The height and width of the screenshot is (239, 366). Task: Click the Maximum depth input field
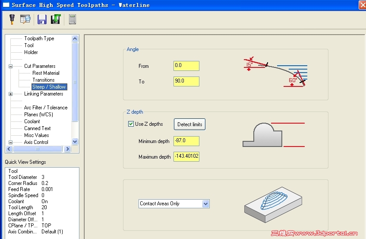[186, 156]
